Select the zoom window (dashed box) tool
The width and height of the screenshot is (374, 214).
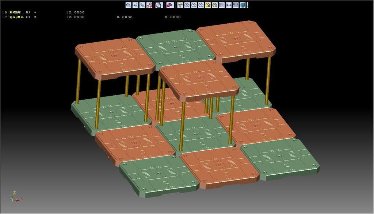(x=135, y=5)
